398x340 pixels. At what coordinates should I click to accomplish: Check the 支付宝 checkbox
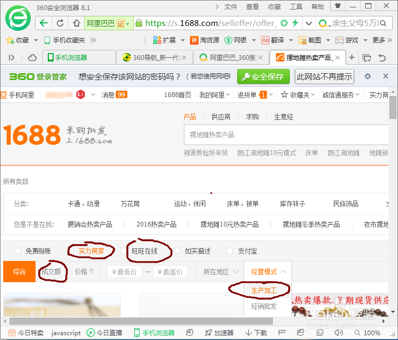coord(230,251)
